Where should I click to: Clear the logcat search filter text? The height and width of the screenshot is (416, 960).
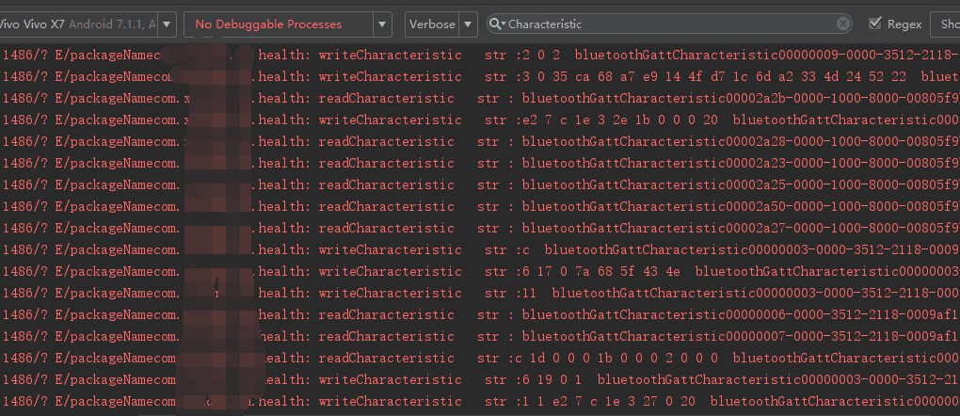click(x=843, y=24)
